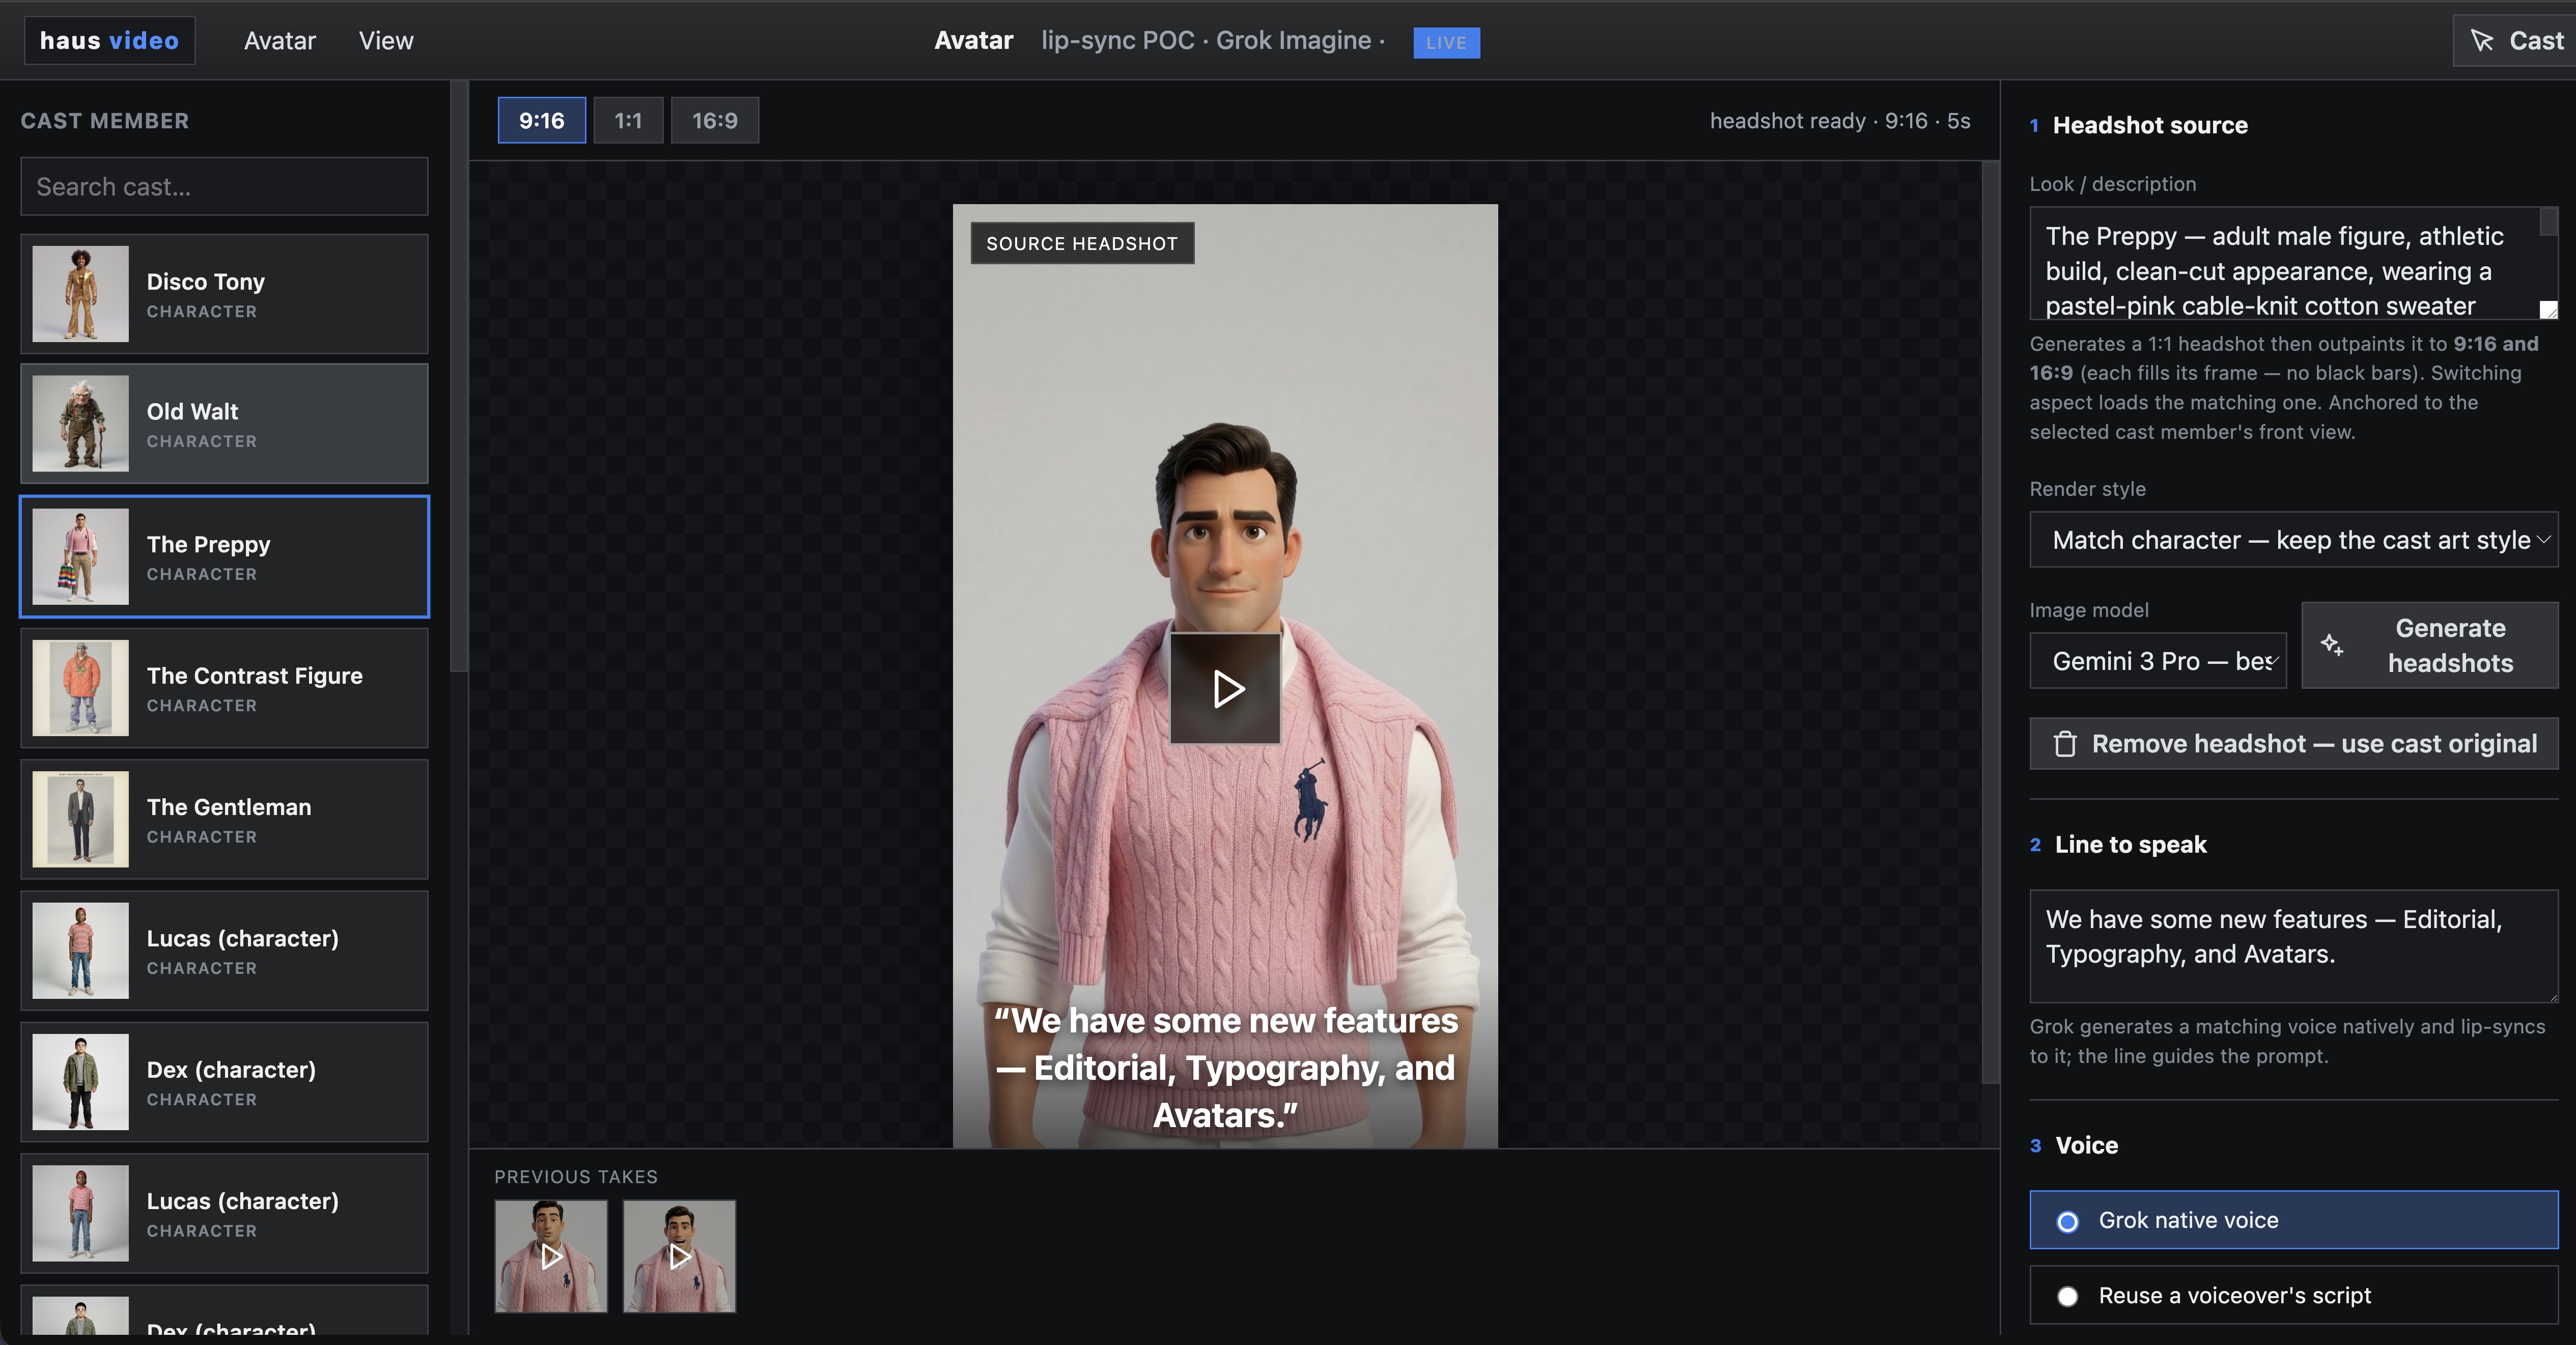Select Reuse a voiceover's script radio option

[x=2294, y=1295]
